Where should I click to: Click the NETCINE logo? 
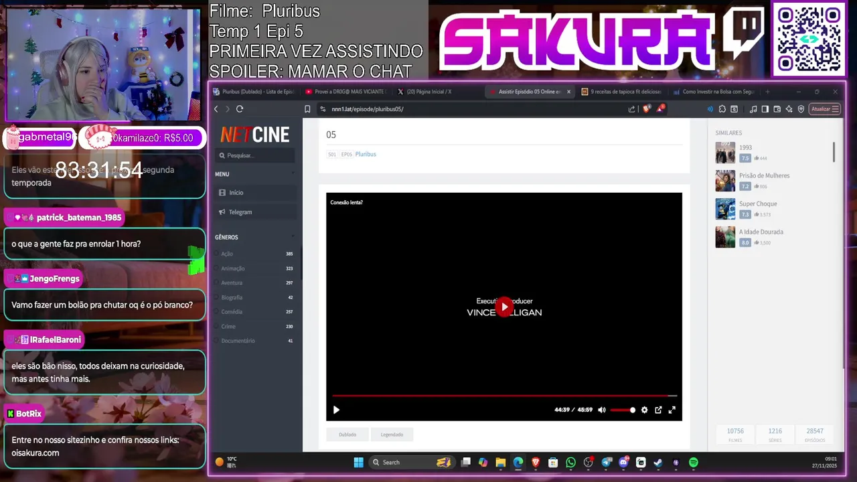tap(254, 135)
